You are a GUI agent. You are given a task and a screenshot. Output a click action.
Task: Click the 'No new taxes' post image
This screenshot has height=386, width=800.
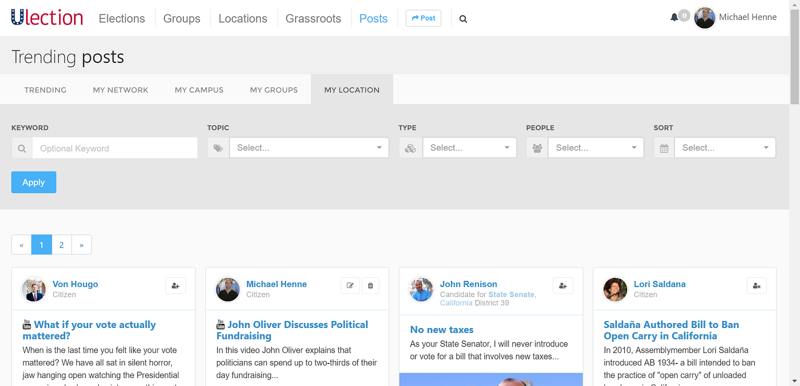tap(491, 379)
